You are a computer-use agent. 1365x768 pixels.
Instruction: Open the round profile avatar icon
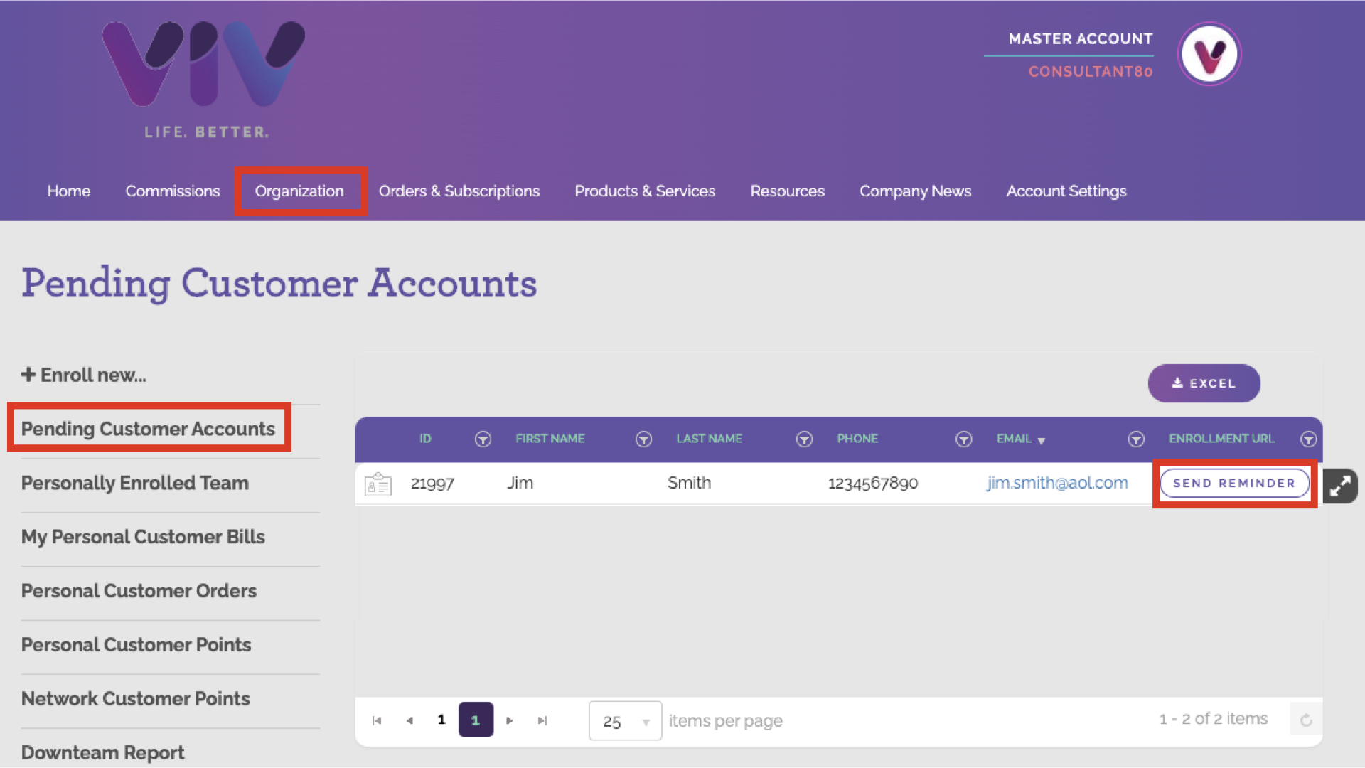pyautogui.click(x=1209, y=54)
